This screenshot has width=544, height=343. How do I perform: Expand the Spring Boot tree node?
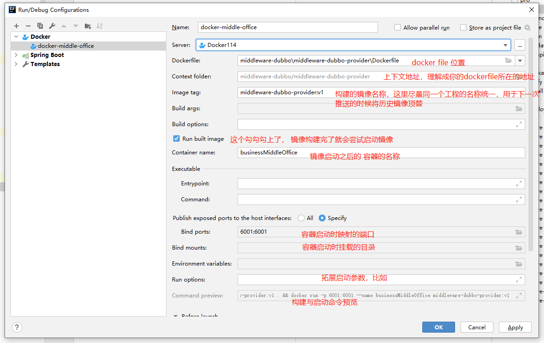pyautogui.click(x=16, y=55)
